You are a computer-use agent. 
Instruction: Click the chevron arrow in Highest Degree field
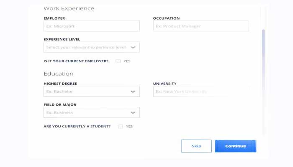[x=133, y=91]
